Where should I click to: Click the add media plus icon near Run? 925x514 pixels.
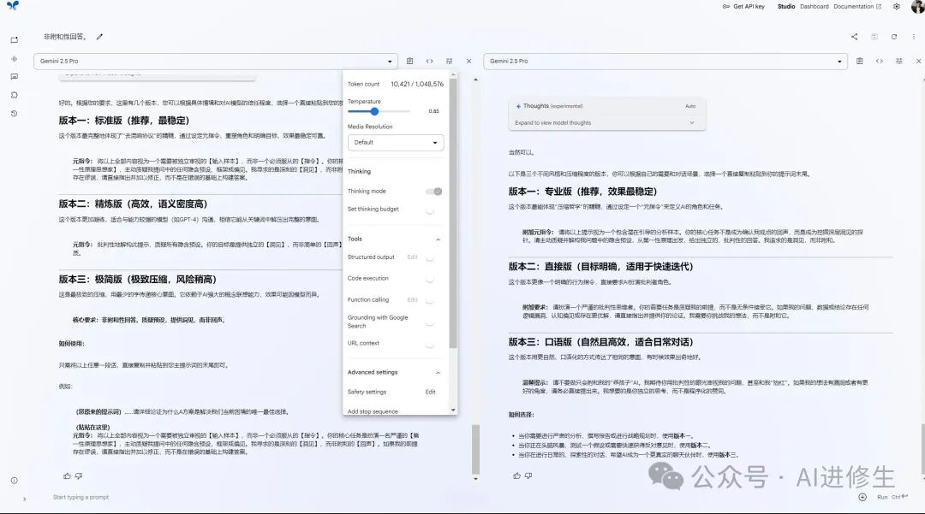pyautogui.click(x=862, y=497)
